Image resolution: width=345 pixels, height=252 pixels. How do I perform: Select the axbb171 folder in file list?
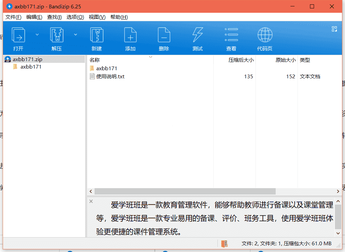click(106, 68)
